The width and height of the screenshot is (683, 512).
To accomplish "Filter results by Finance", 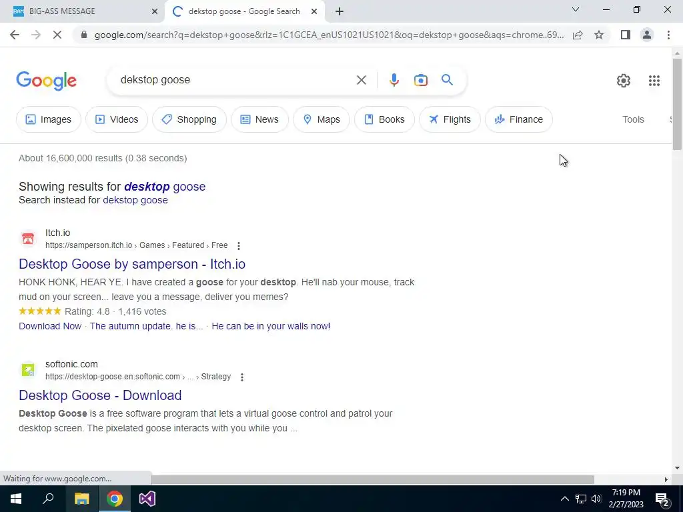I will click(519, 119).
